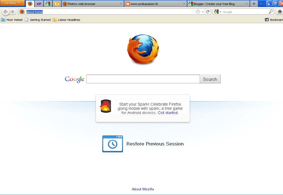This screenshot has width=283, height=195.
Task: Switch to the pinned Yahoo tab
Action: coord(39,4)
